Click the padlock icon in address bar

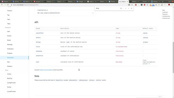pyautogui.click(x=11, y=5)
